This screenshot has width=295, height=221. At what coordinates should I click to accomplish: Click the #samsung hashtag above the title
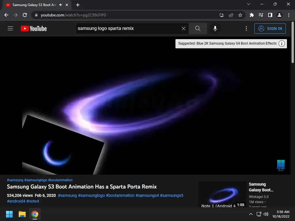click(x=15, y=180)
